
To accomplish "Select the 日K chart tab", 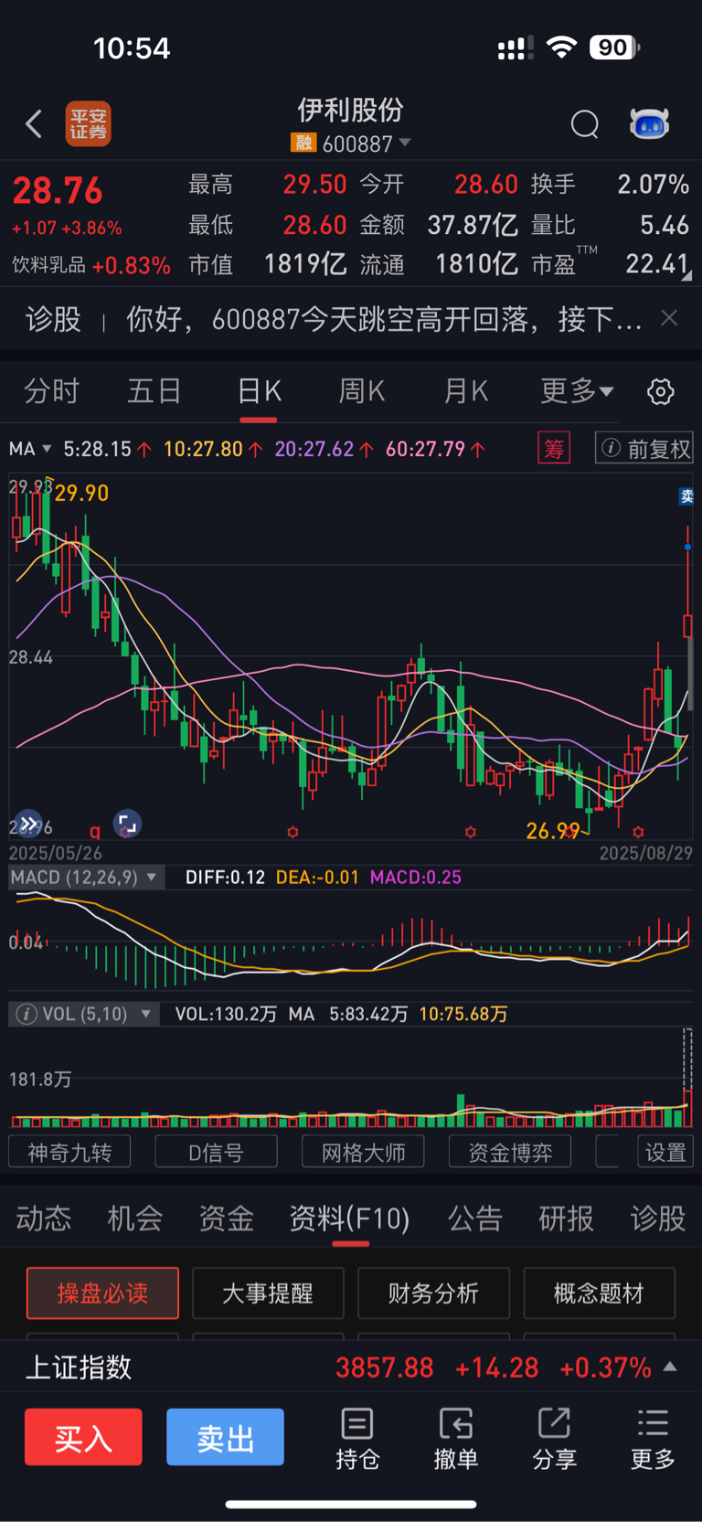I will 259,391.
